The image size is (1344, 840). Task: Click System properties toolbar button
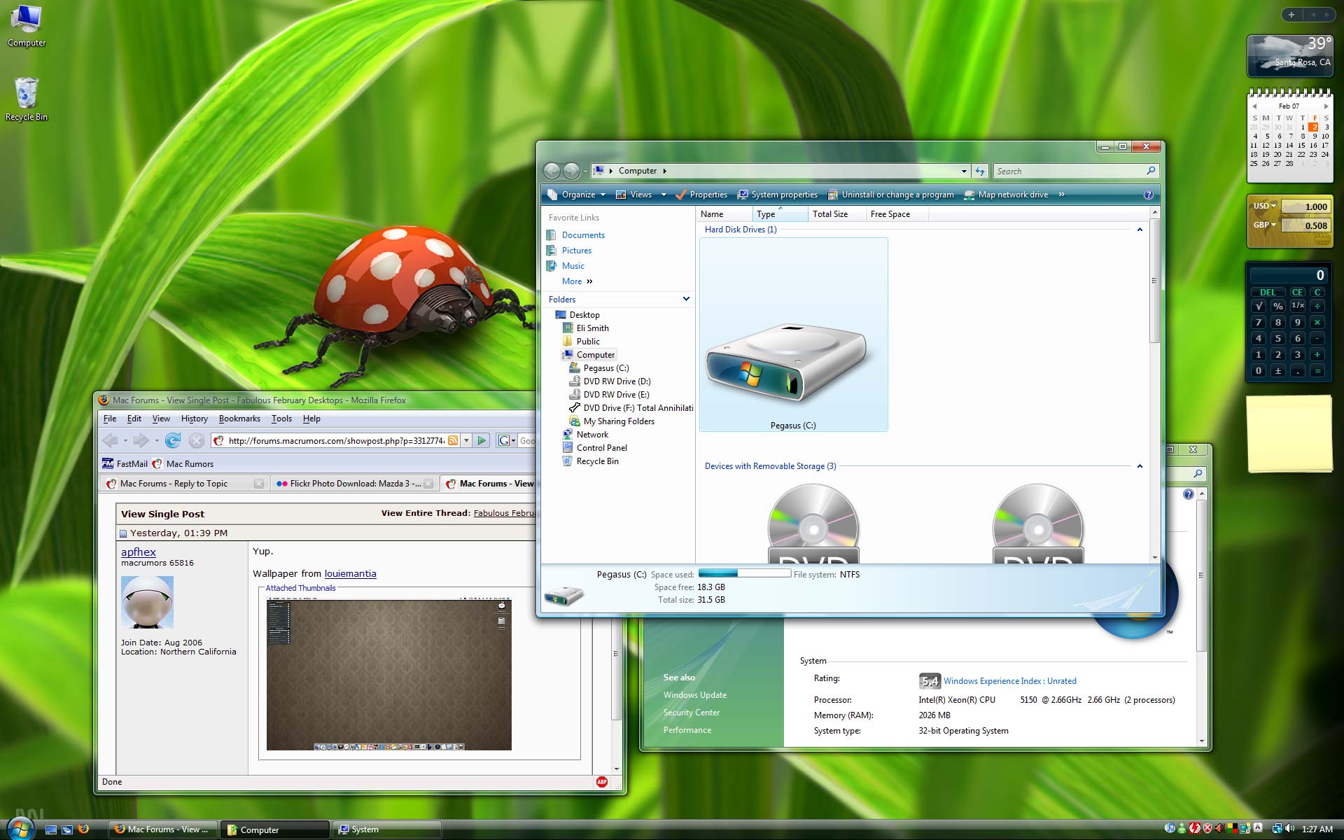coord(777,195)
